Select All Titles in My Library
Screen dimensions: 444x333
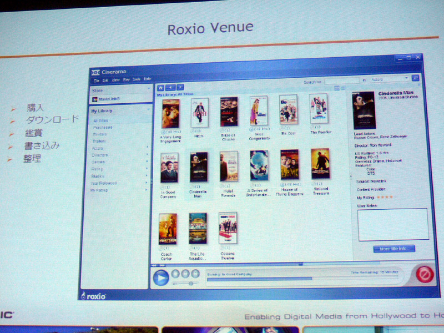coord(100,120)
